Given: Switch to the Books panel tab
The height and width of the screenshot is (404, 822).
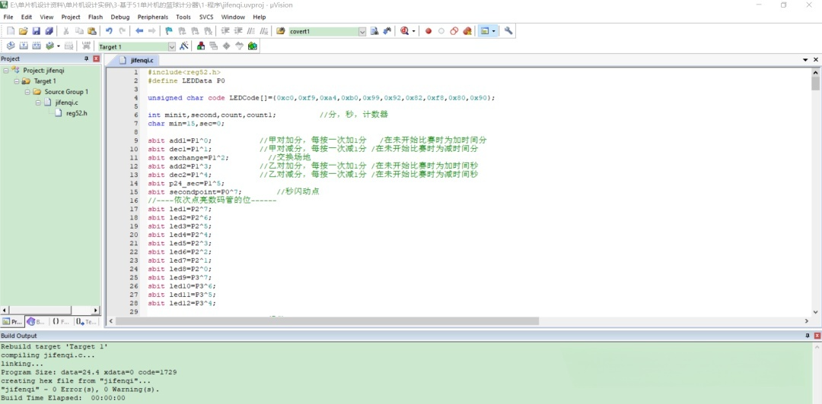Looking at the screenshot, I should [37, 321].
